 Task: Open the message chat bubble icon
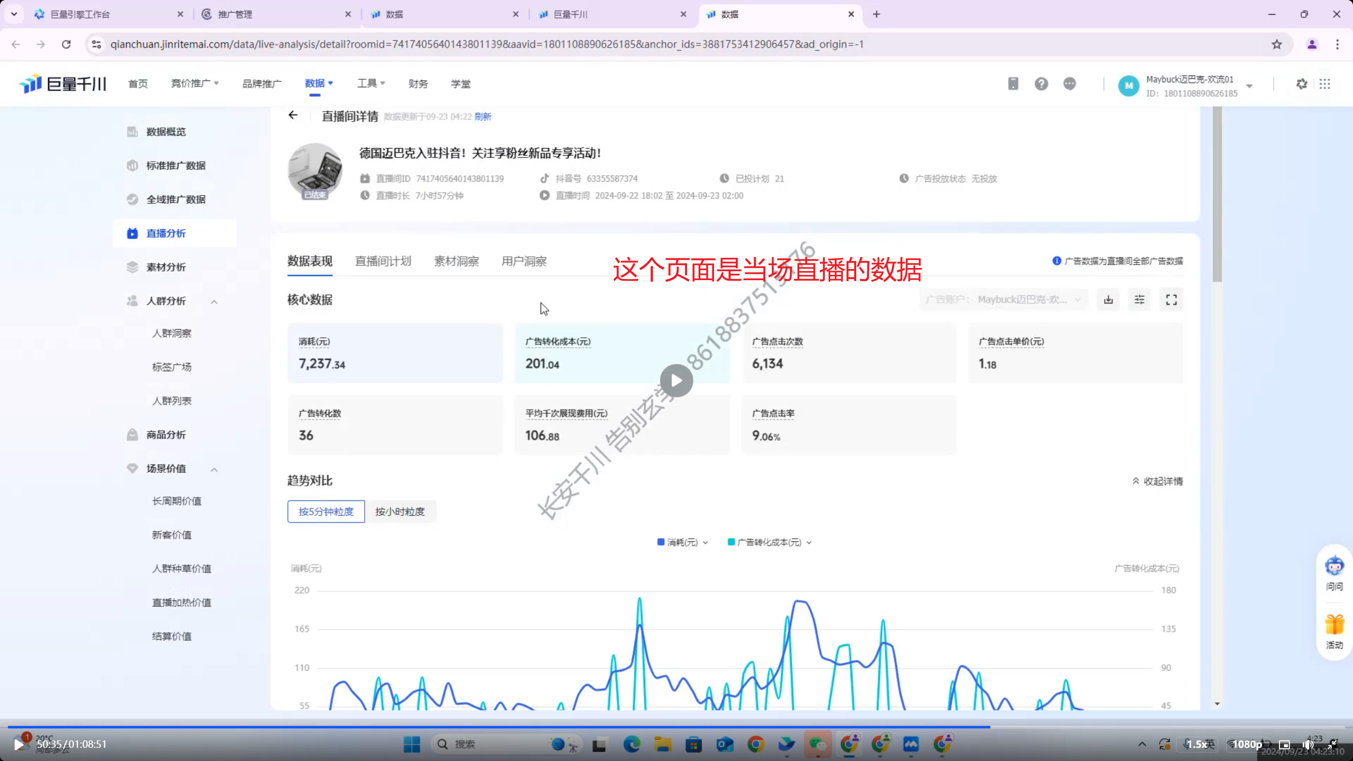click(x=1069, y=84)
